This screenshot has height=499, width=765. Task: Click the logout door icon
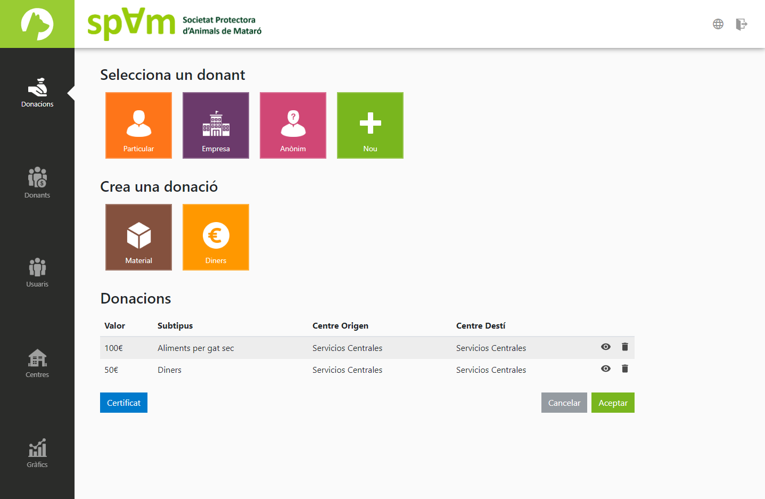point(742,24)
